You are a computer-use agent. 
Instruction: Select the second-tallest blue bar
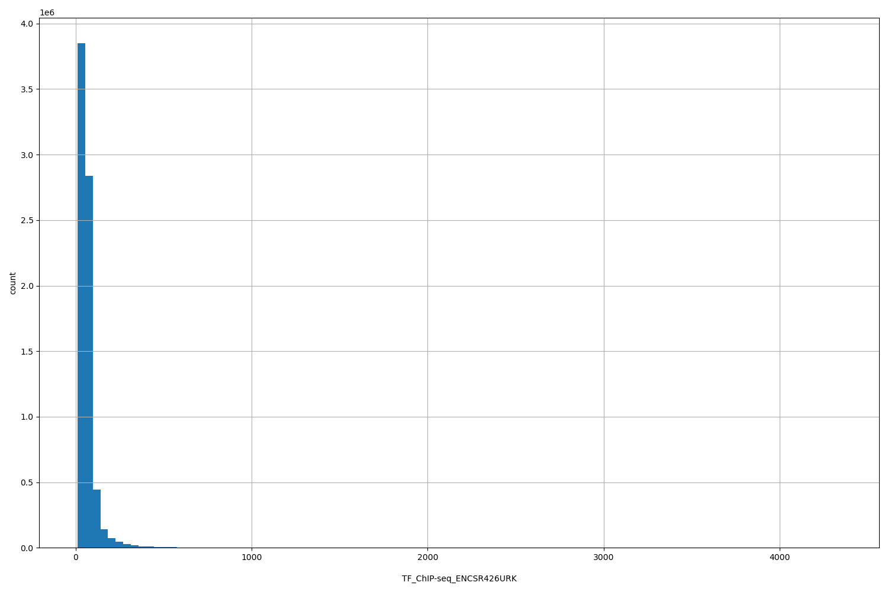tap(89, 355)
